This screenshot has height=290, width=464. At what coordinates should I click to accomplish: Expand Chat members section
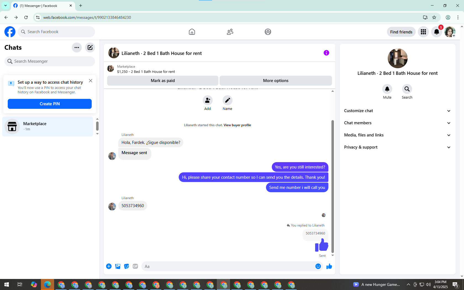click(397, 123)
